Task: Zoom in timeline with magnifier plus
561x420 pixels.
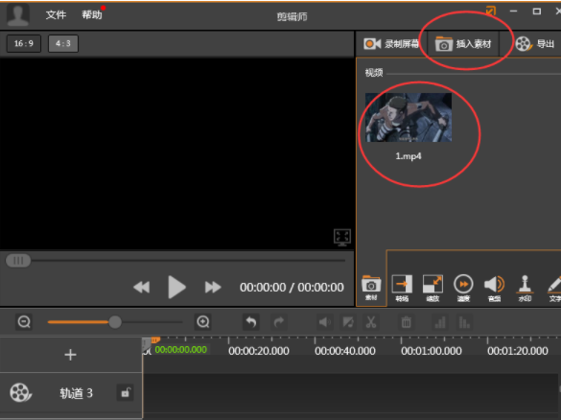Action: point(203,322)
